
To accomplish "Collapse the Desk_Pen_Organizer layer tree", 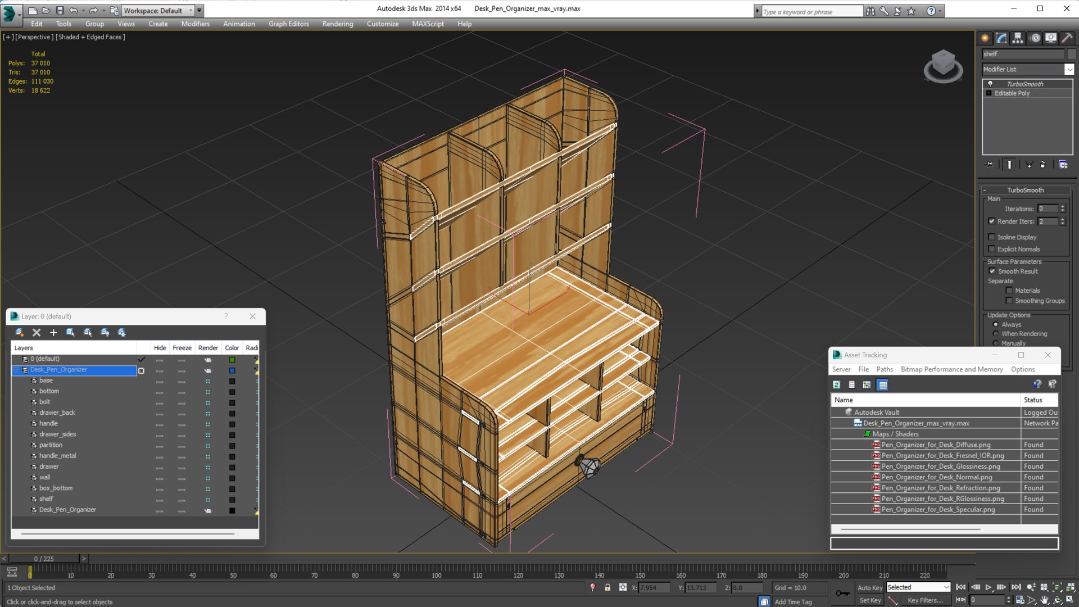I will [x=16, y=370].
